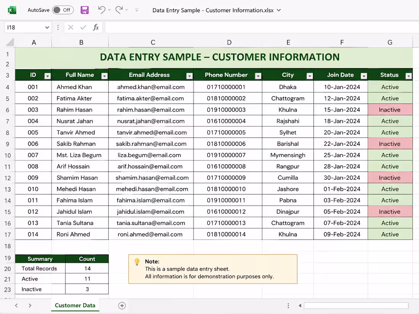This screenshot has height=314, width=419.
Task: Select the Count header cell
Action: tap(87, 259)
